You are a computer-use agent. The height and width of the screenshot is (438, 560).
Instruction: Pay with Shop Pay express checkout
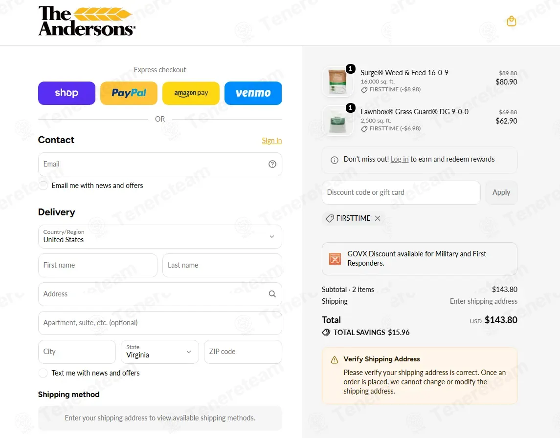pyautogui.click(x=67, y=93)
